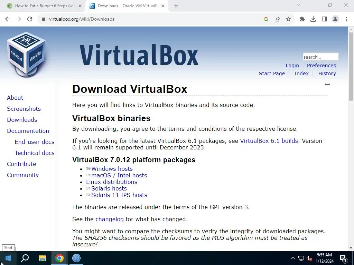Image resolution: width=354 pixels, height=265 pixels.
Task: Click the Google icon in address bar
Action: tap(266, 19)
